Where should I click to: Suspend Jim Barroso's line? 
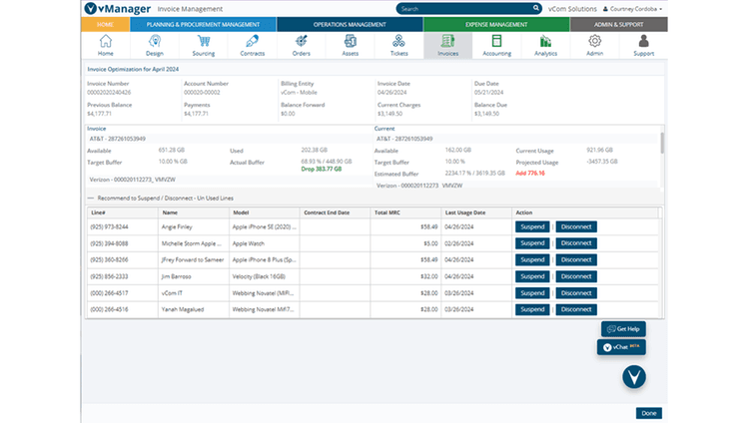[x=532, y=276]
